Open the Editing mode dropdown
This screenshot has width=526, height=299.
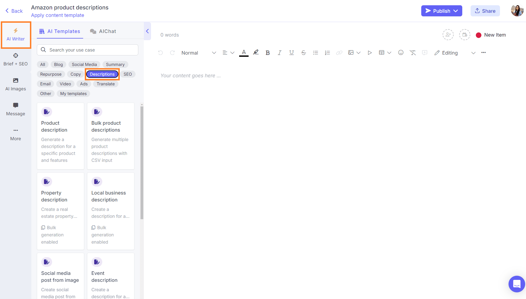point(455,53)
